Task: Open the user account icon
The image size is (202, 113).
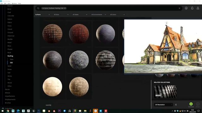Action: click(x=198, y=8)
